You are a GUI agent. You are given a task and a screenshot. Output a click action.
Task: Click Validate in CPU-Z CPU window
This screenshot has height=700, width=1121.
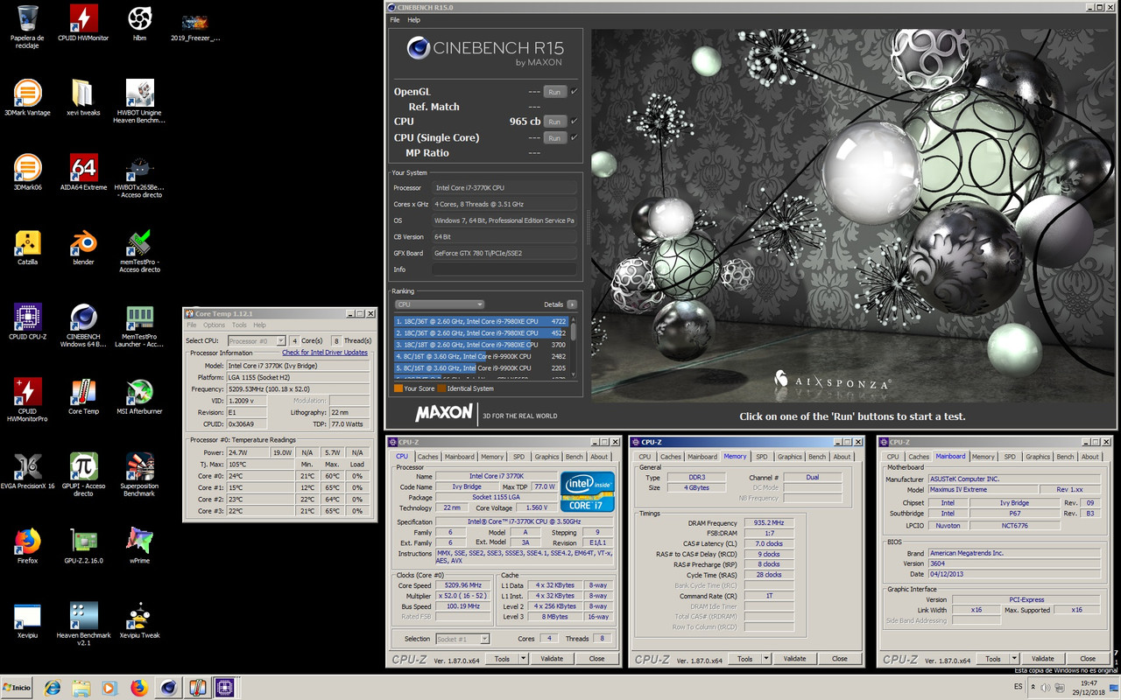tap(552, 658)
